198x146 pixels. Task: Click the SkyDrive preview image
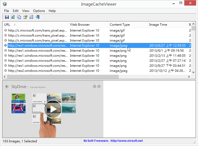53,109
